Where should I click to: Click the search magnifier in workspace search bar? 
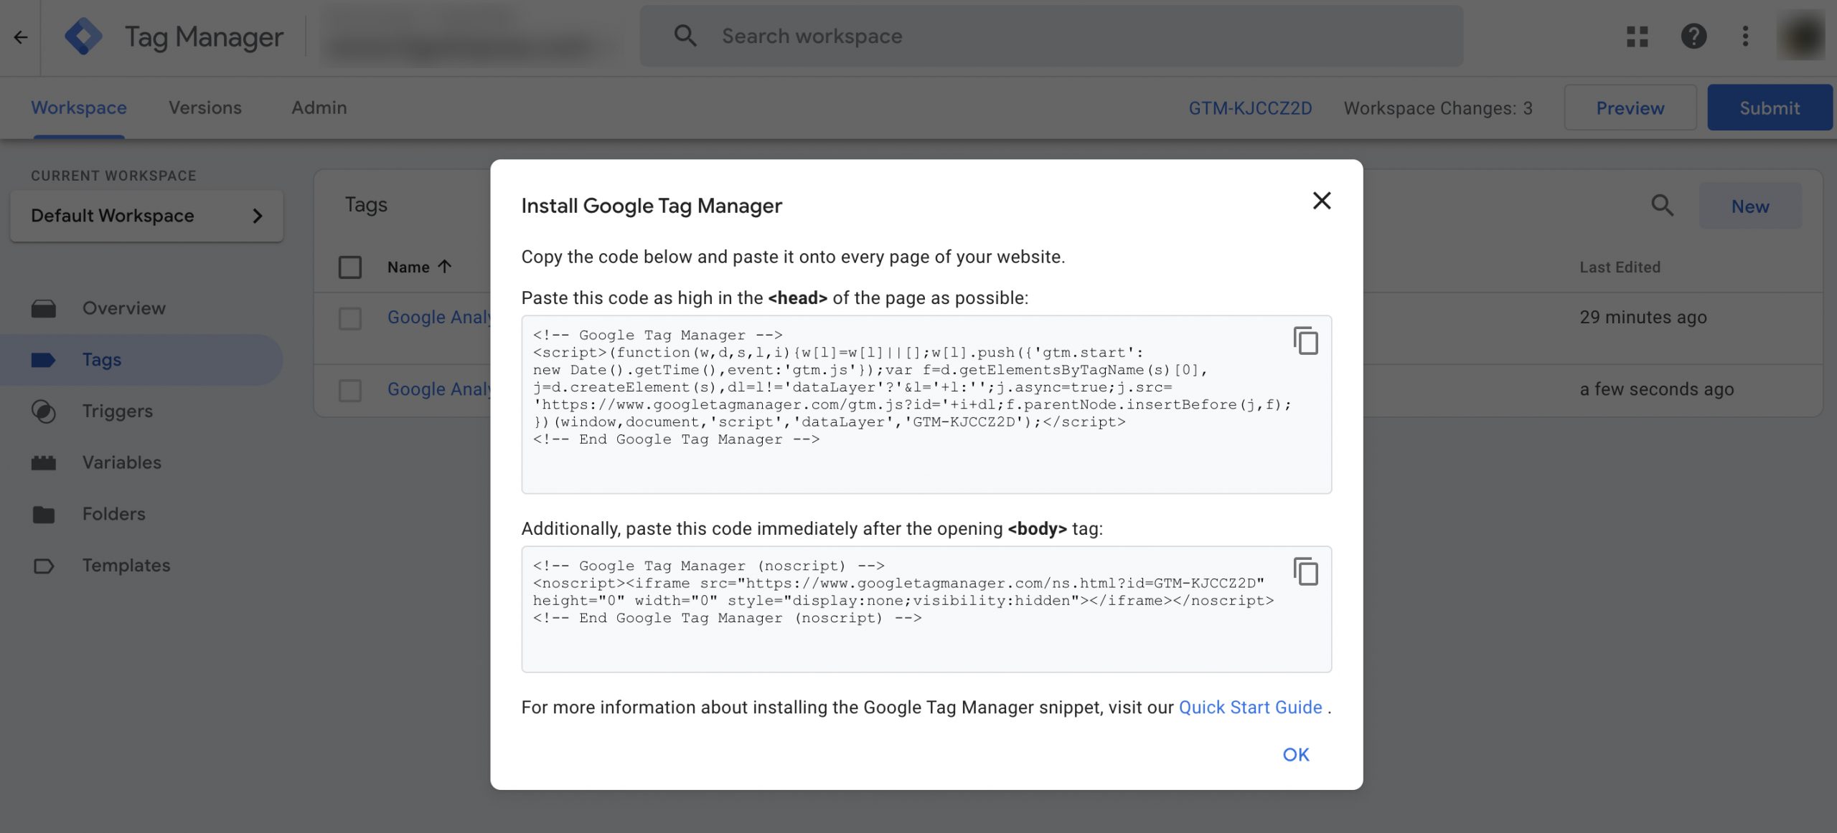pos(685,36)
